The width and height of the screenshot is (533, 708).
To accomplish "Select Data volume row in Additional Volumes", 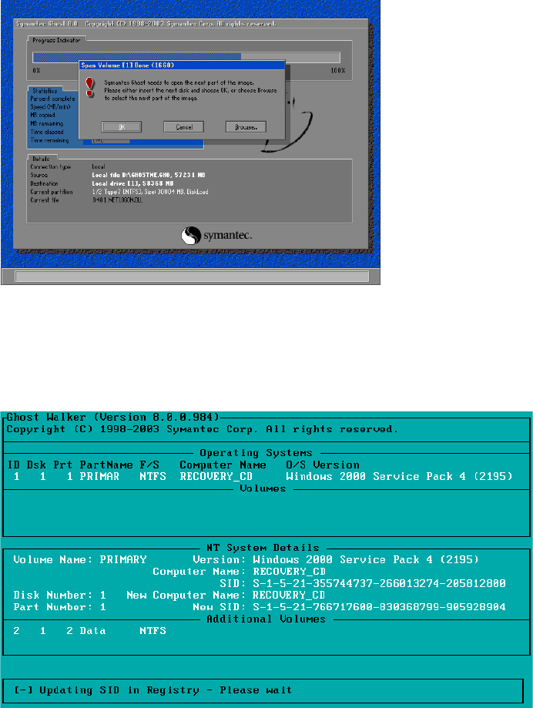I will [90, 631].
